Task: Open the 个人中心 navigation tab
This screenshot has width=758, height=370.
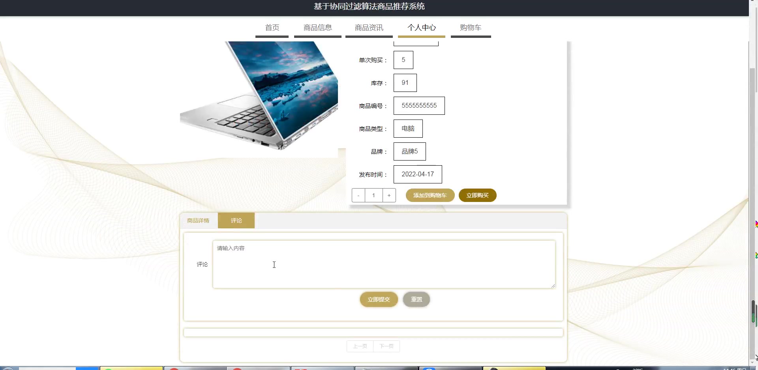Action: (422, 28)
